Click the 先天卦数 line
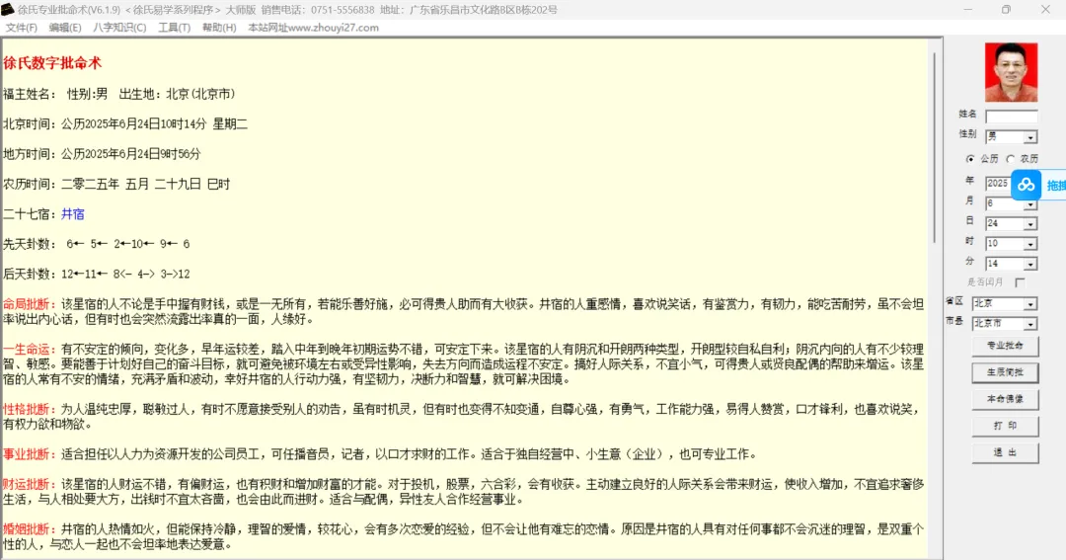This screenshot has width=1066, height=560. tap(97, 244)
